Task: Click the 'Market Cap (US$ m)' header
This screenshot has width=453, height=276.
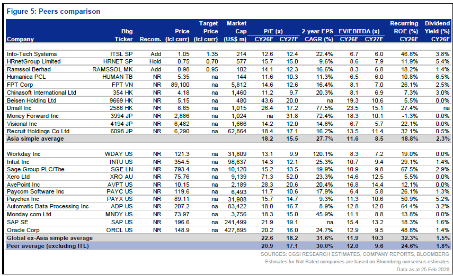Action: 236,32
